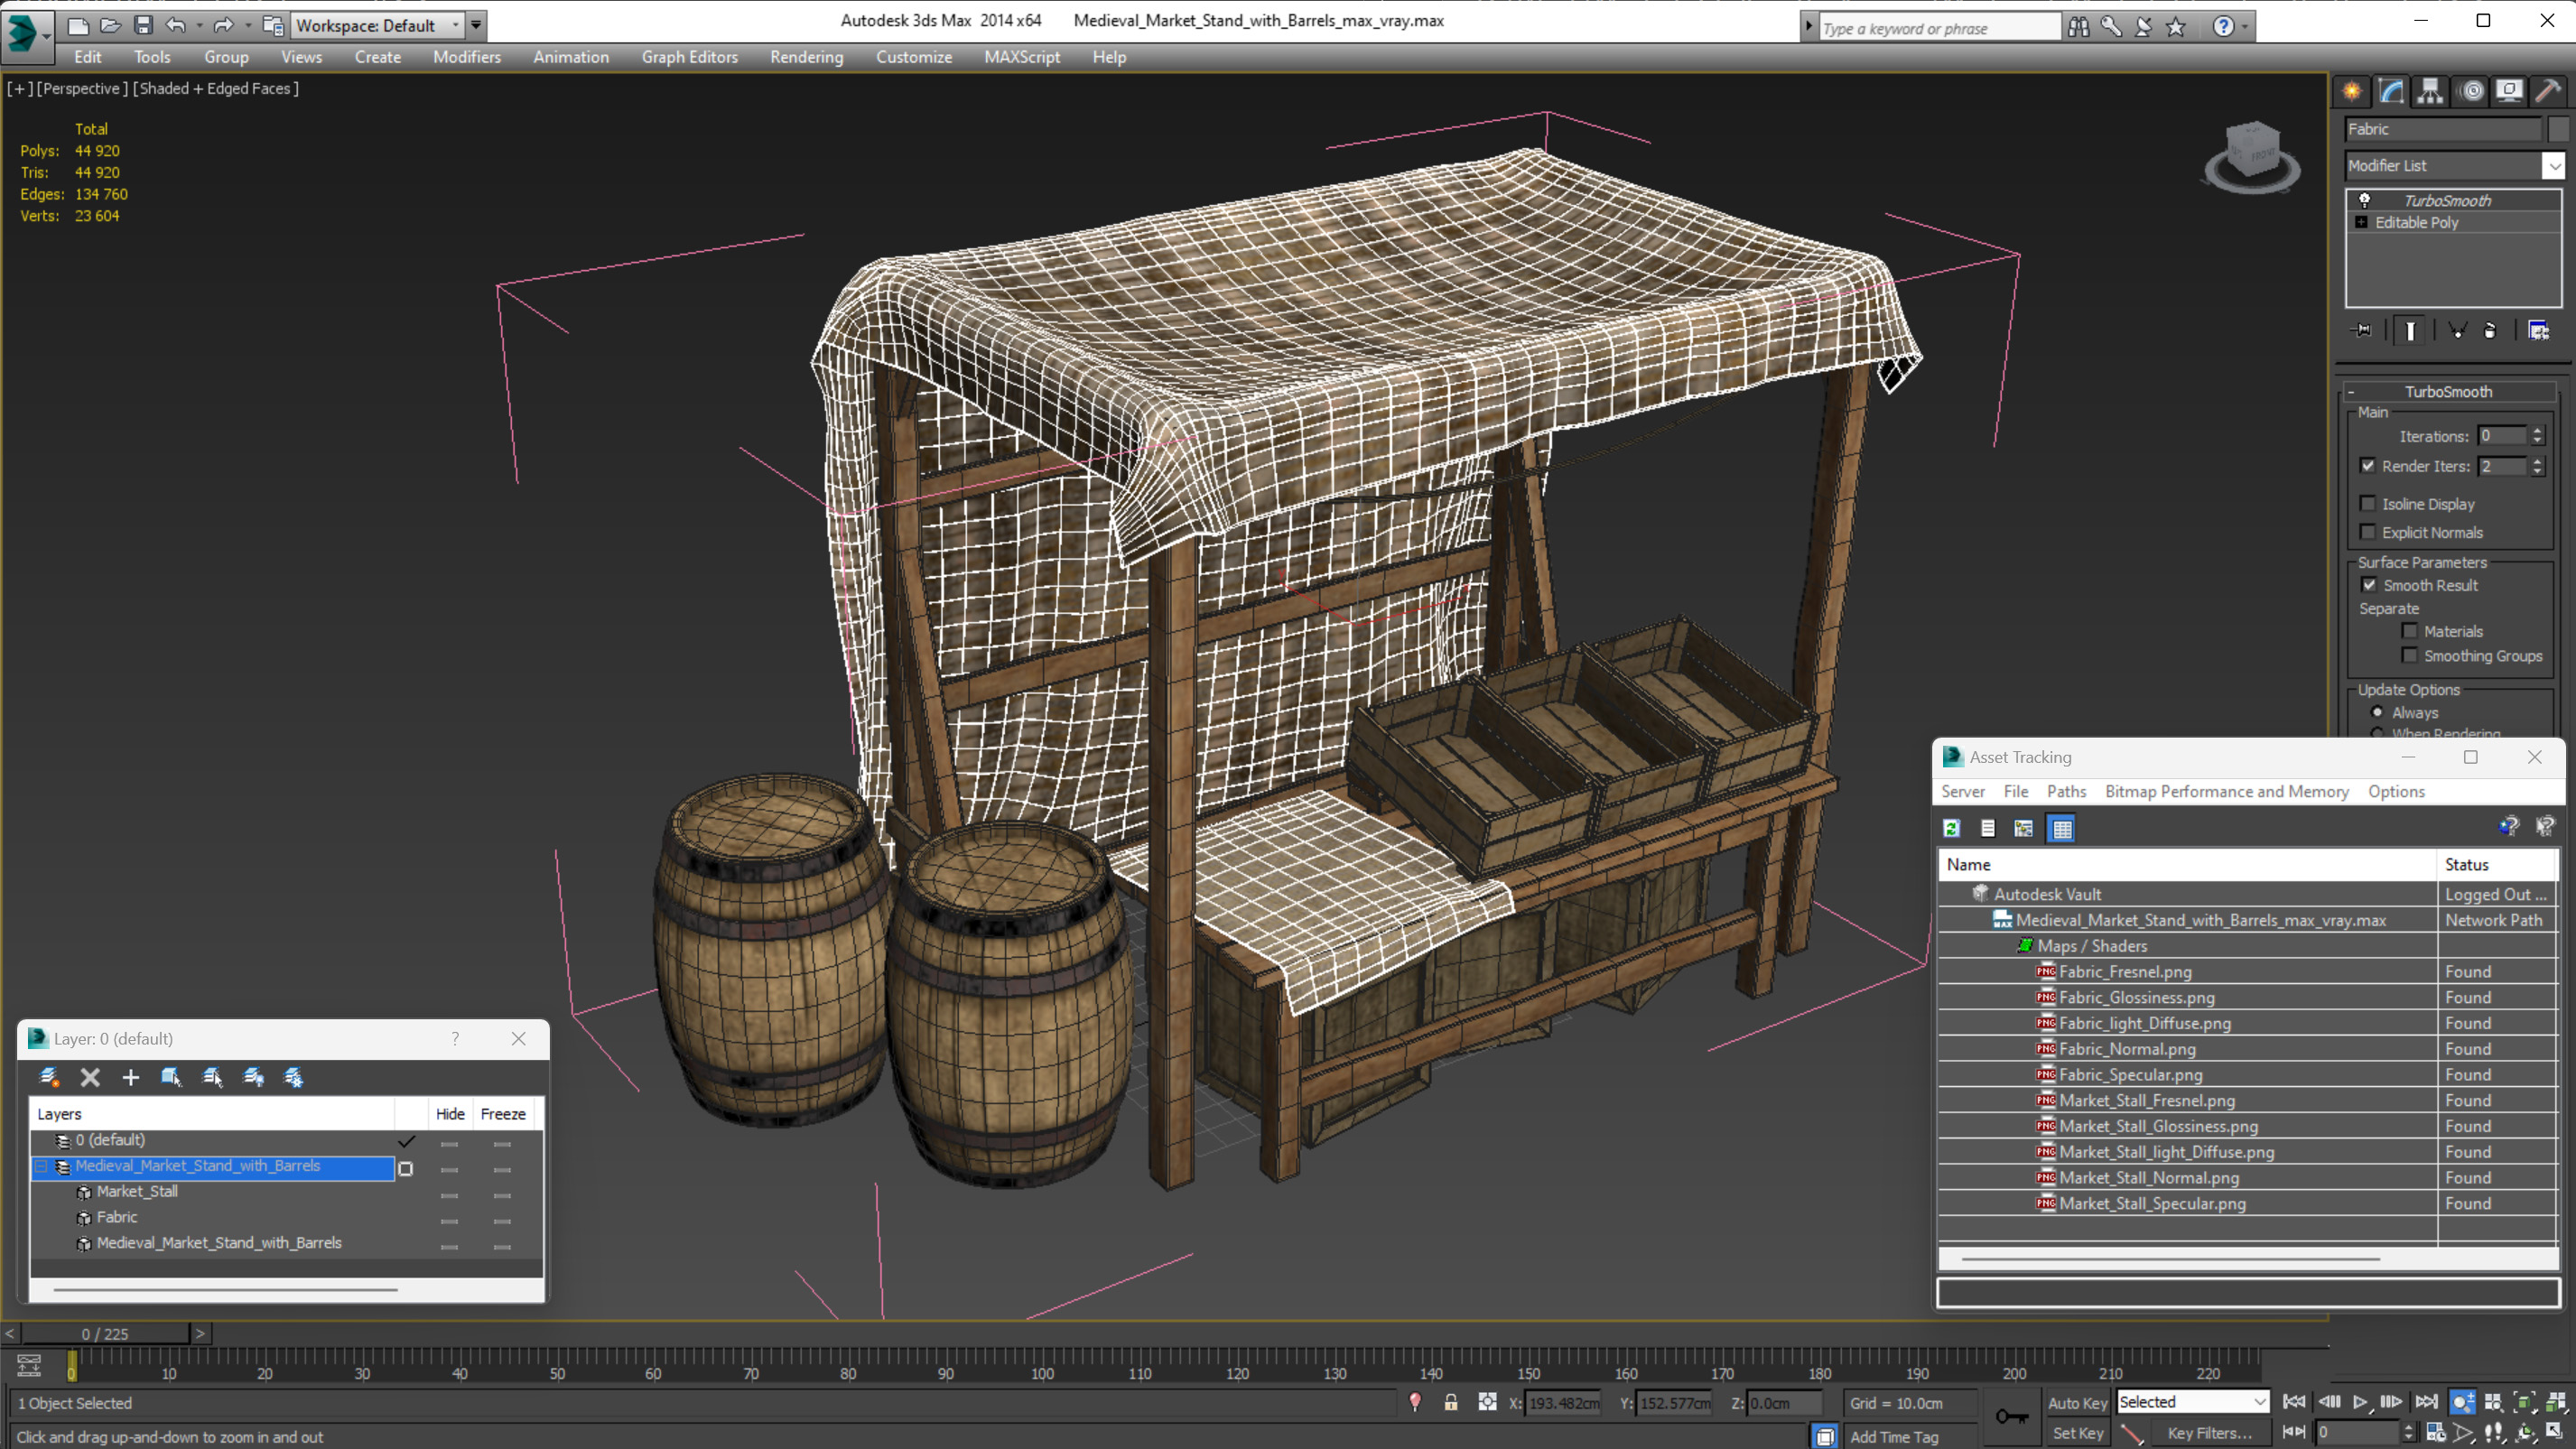Open the Utilities hammer panel tab

pyautogui.click(x=2548, y=91)
